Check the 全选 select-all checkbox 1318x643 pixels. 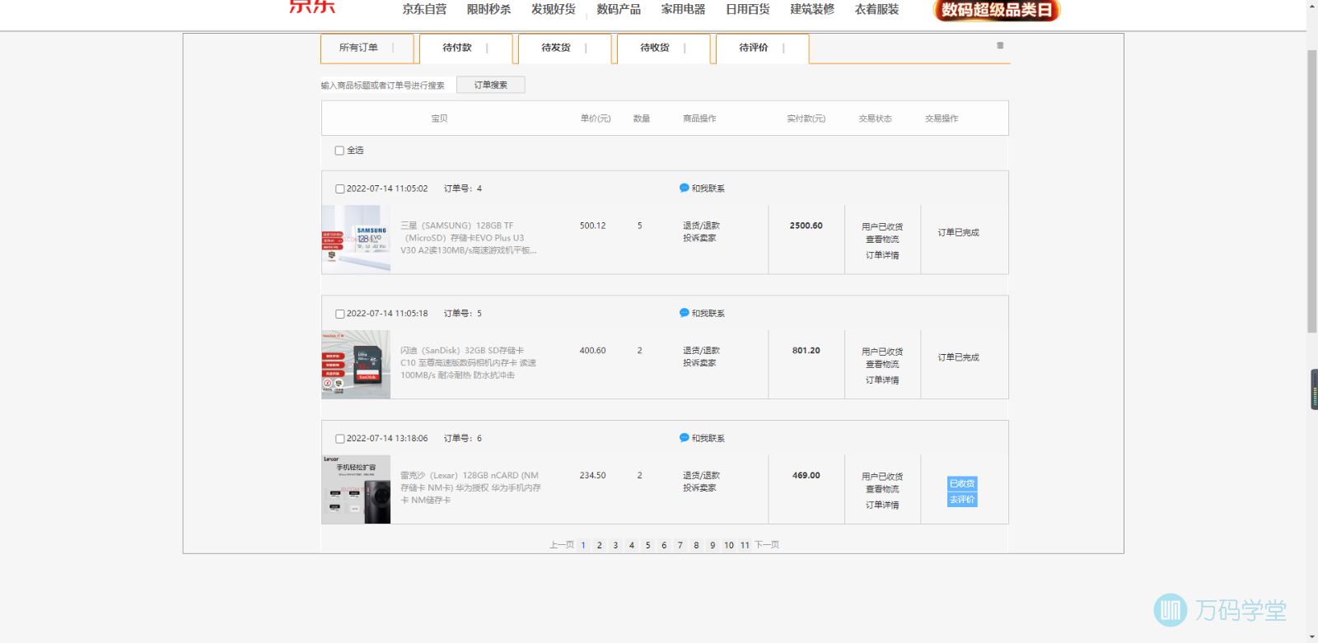point(339,151)
